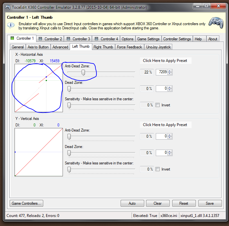
Task: Click the X axis response curve graph
Action: click(x=39, y=88)
